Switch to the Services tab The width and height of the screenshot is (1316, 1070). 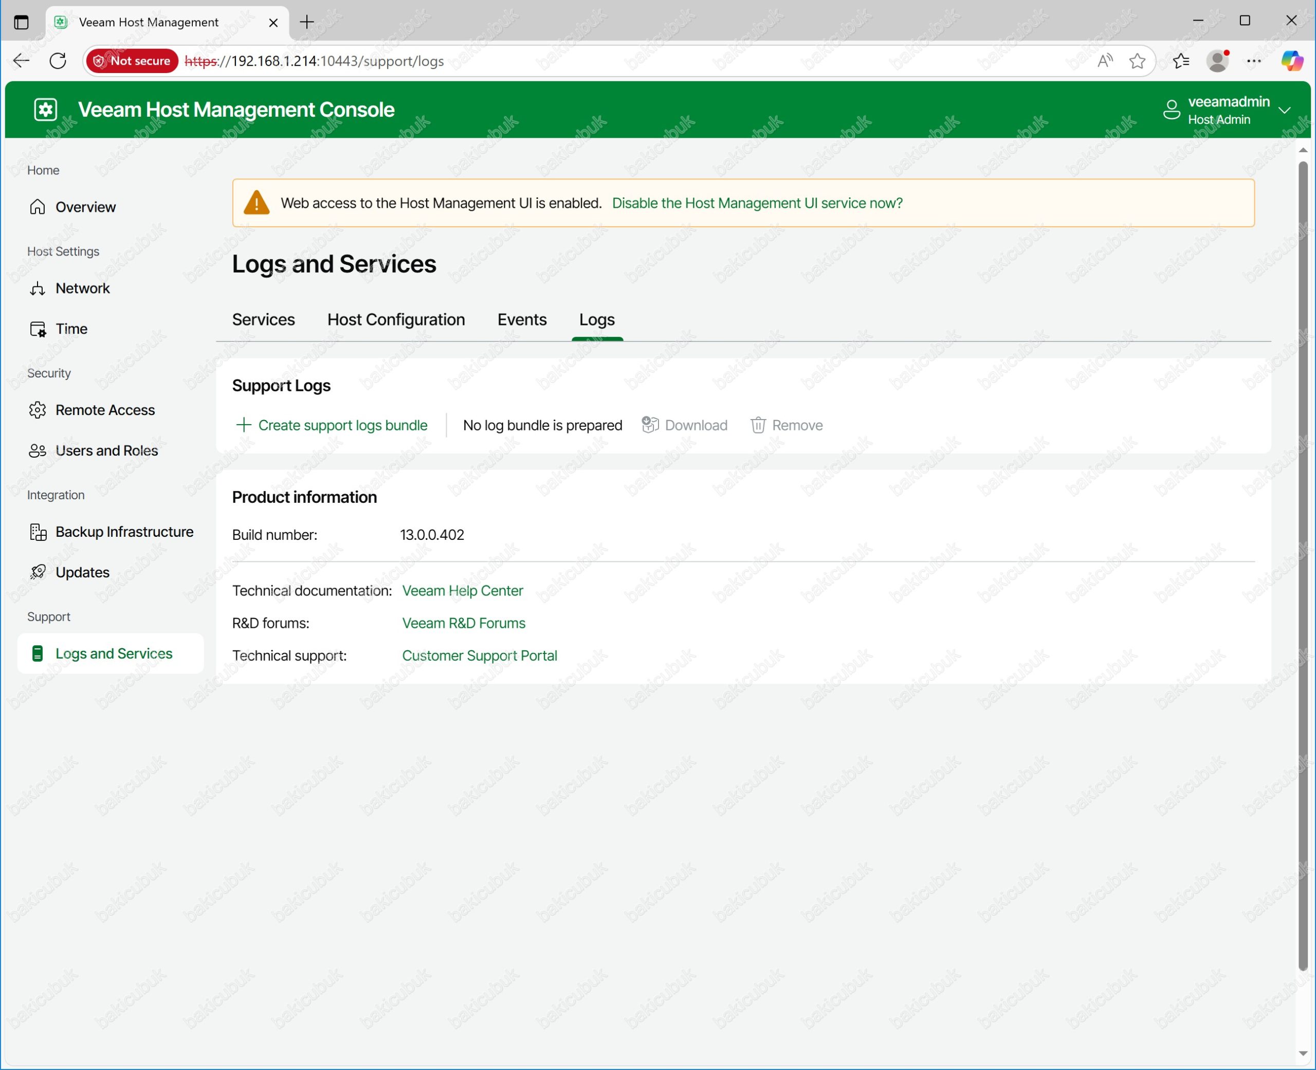[x=264, y=319]
